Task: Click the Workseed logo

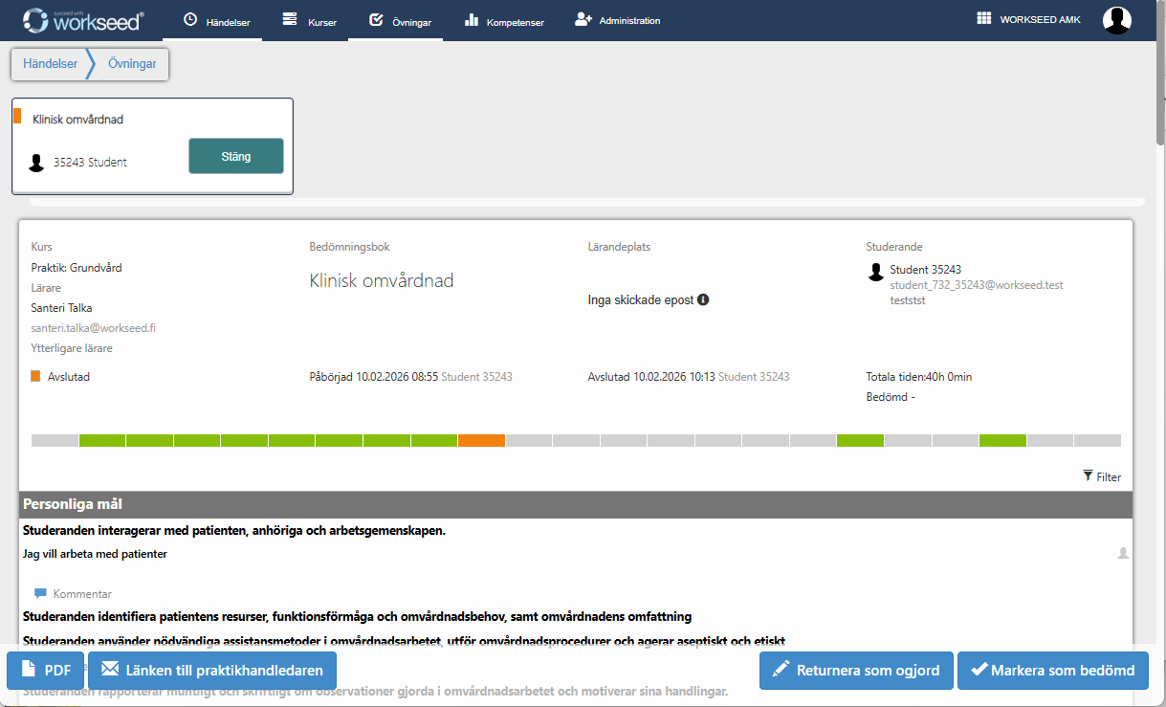Action: (84, 20)
